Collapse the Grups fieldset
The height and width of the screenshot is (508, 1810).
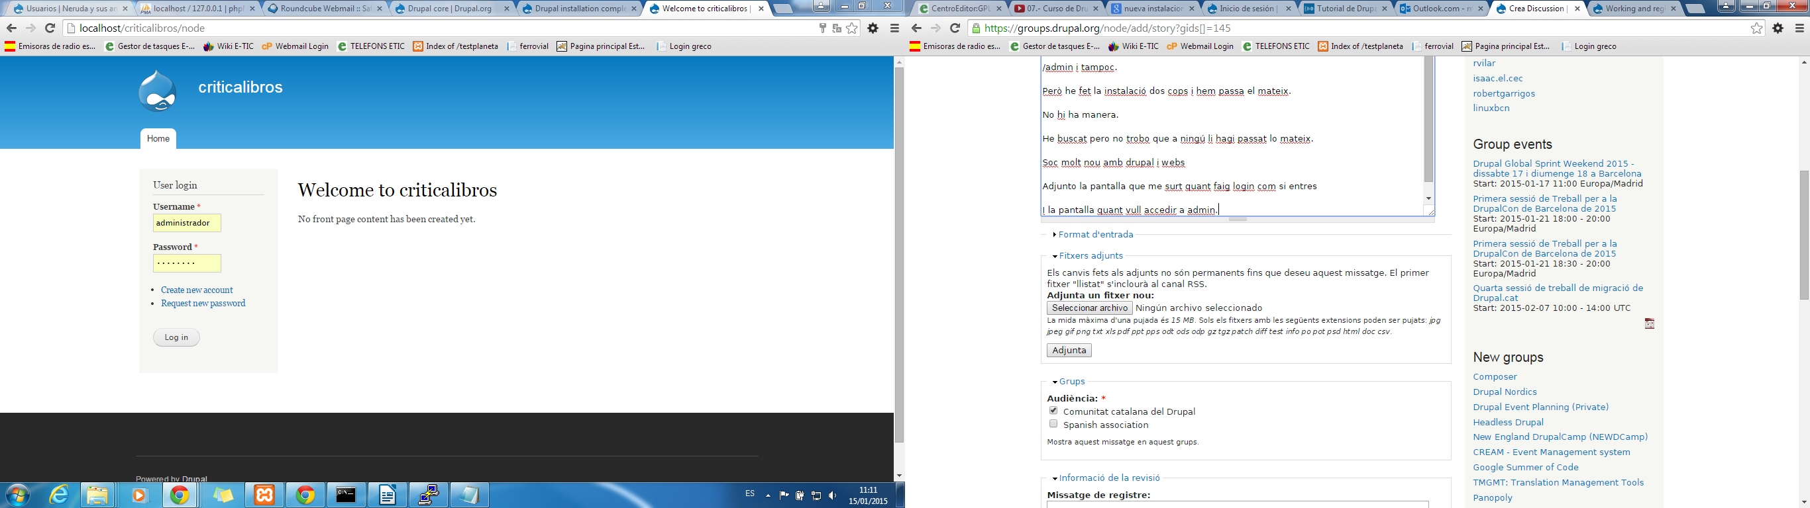(1071, 382)
